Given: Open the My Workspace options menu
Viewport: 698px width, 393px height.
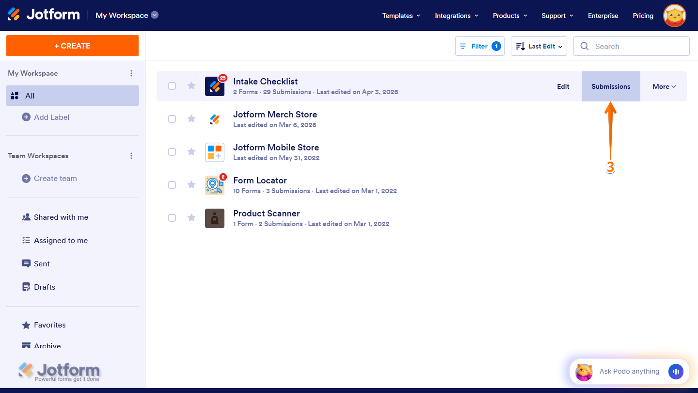Looking at the screenshot, I should click(x=131, y=73).
